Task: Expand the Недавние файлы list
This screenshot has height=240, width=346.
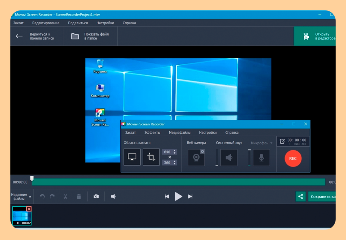Action: click(x=21, y=197)
